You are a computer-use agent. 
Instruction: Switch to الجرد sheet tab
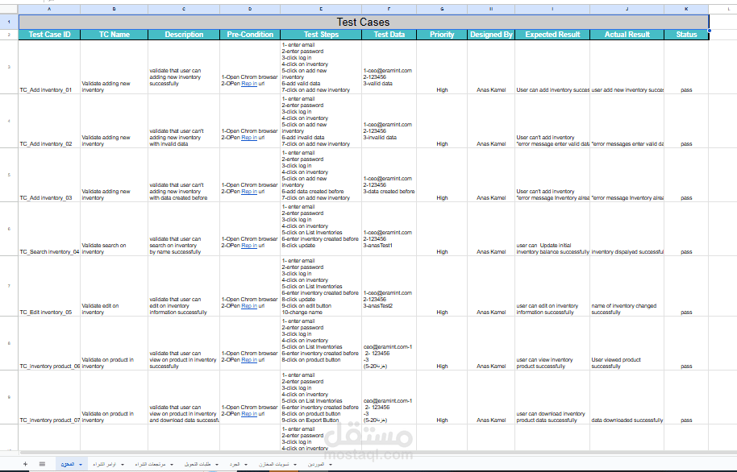pos(235,464)
